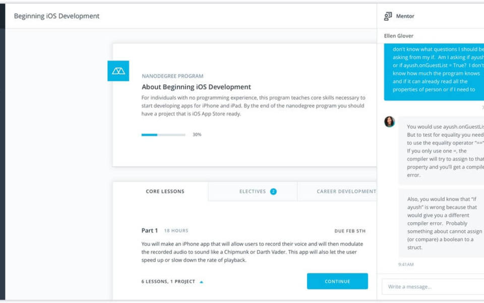Click Ellen Glover's avatar photo

coord(389,122)
